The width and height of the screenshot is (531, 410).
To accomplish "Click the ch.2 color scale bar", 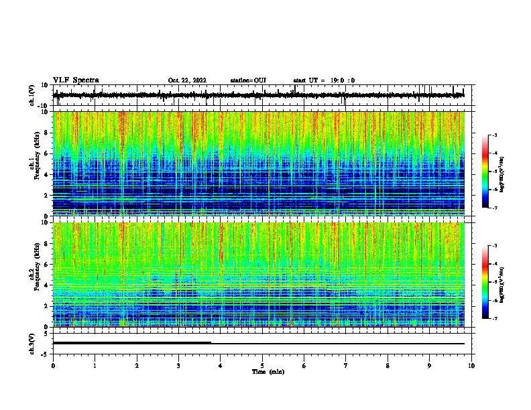I will click(485, 282).
